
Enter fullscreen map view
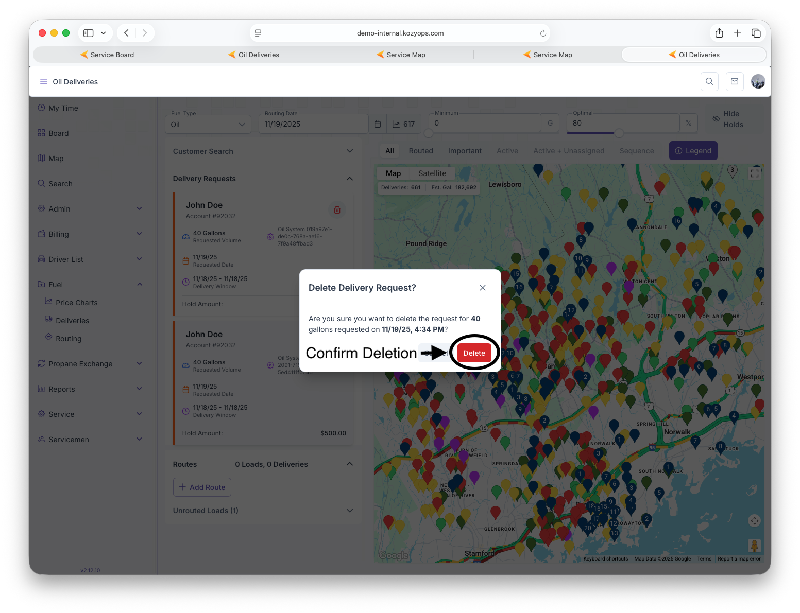(755, 173)
